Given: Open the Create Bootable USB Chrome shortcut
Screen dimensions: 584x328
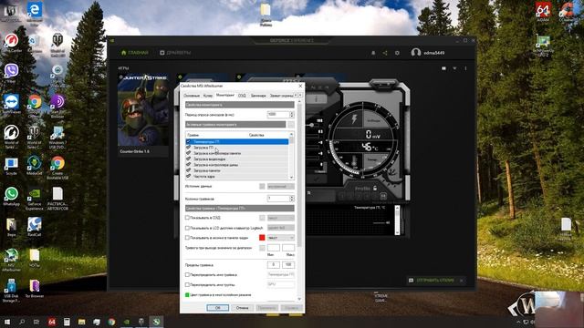Looking at the screenshot, I should [x=57, y=168].
